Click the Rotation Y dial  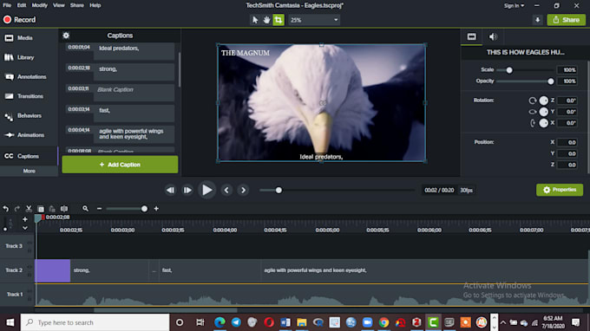(x=544, y=112)
